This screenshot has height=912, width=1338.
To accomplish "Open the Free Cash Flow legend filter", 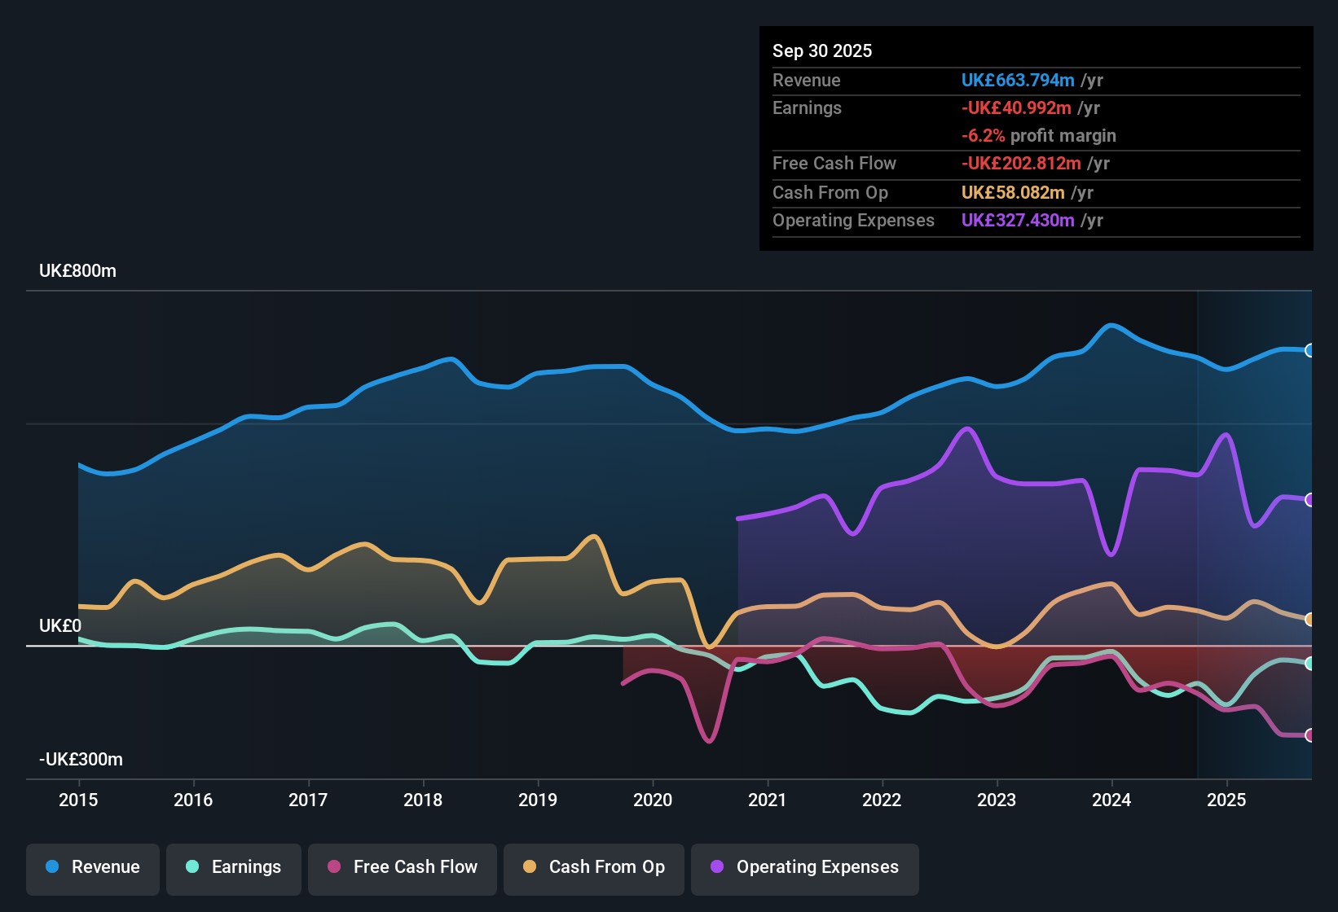I will pos(402,867).
